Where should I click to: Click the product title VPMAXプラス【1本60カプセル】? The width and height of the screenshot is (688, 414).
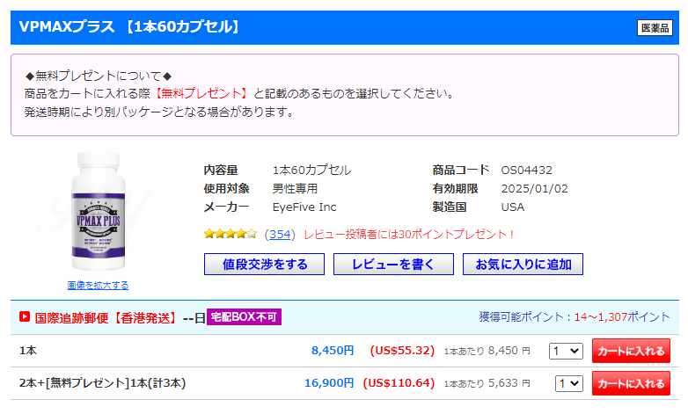pos(131,27)
